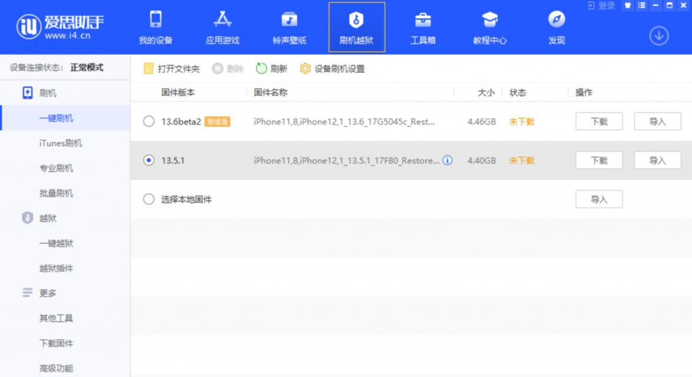Image resolution: width=692 pixels, height=377 pixels.
Task: Select iTunes刷机 in the sidebar
Action: pyautogui.click(x=60, y=143)
